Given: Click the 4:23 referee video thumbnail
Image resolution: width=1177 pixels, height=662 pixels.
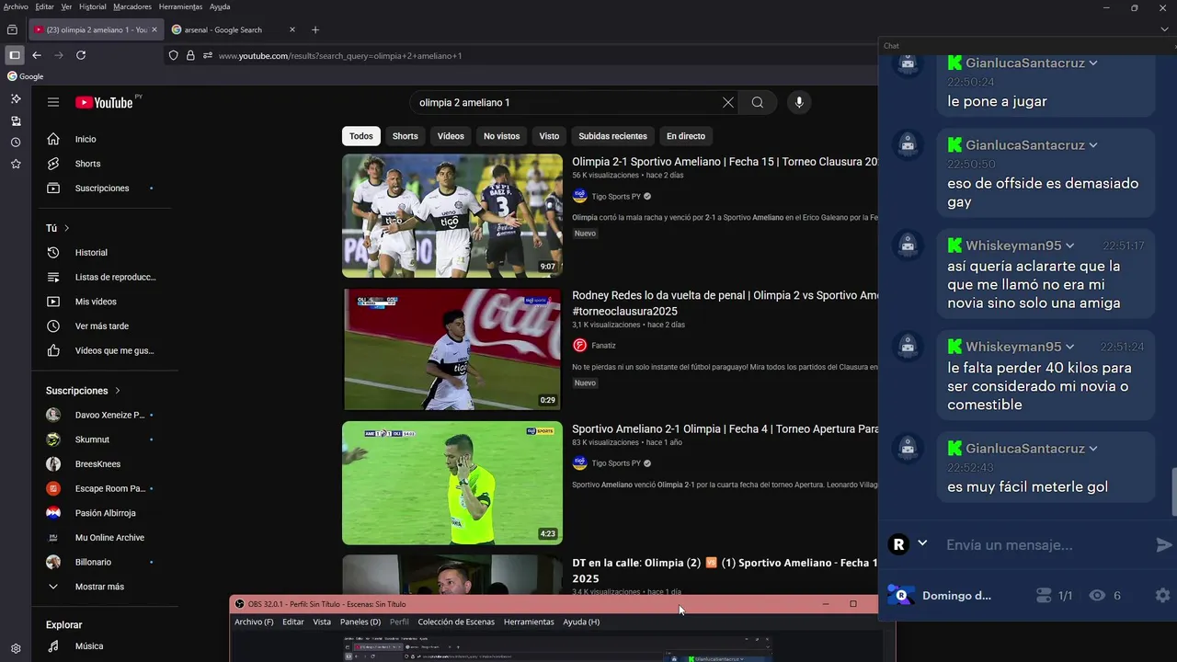Looking at the screenshot, I should click(452, 483).
